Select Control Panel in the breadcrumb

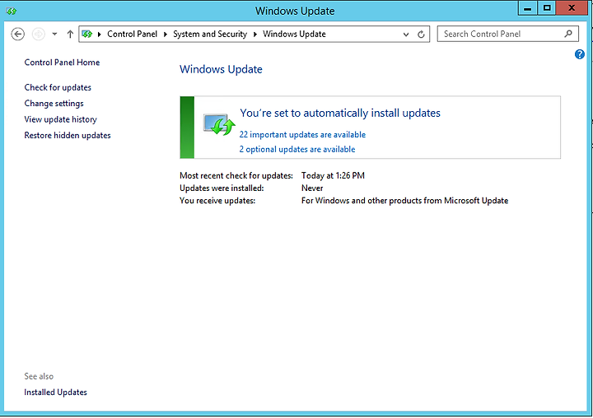click(132, 34)
